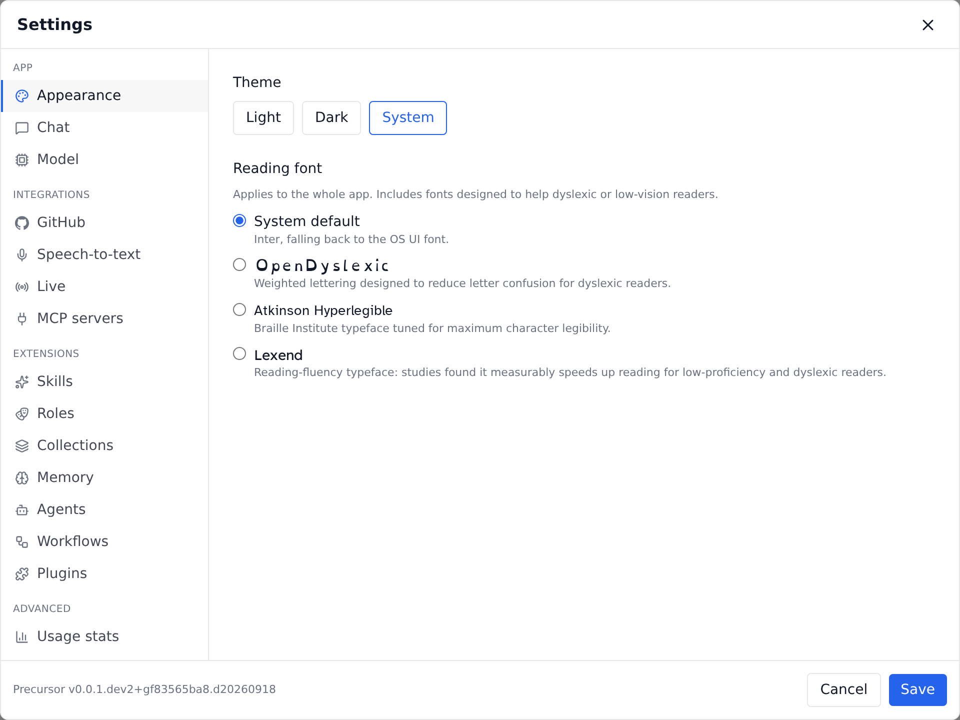The image size is (960, 720).
Task: Go to MCP servers settings
Action: (x=105, y=318)
